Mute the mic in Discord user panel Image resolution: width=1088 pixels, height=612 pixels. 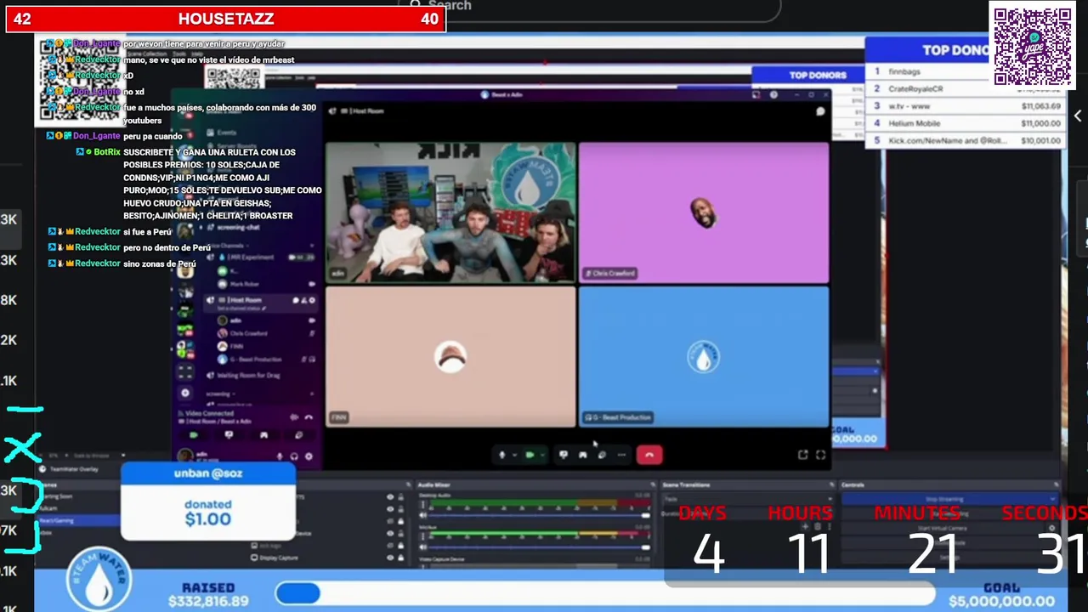[x=280, y=456]
